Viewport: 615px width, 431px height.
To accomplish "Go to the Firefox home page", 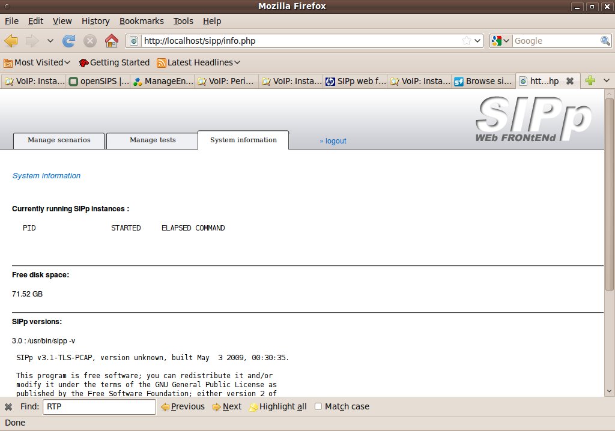I will [111, 41].
